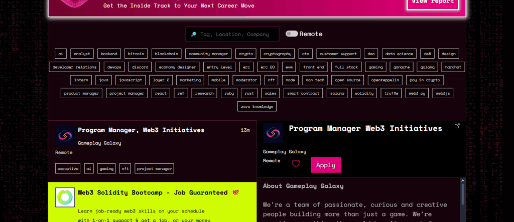This screenshot has width=514, height=222.
Task: Click Gameplay Galaxy logo in detail panel
Action: tap(273, 134)
